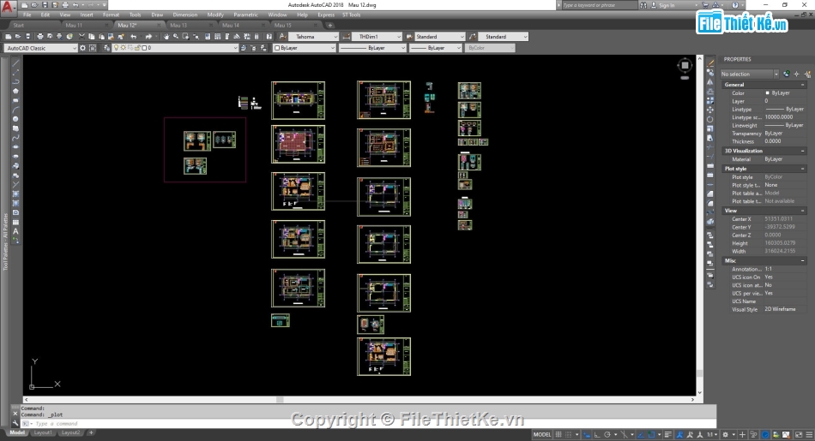Image resolution: width=815 pixels, height=441 pixels.
Task: Open the THDim1 dimension style dropdown
Action: click(377, 36)
